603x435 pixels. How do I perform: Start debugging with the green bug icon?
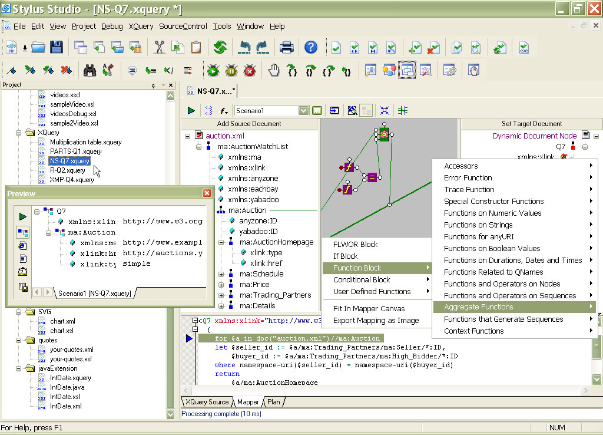(213, 70)
